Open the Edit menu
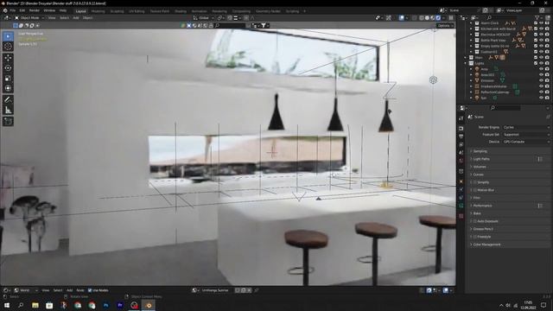This screenshot has height=311, width=553. click(22, 10)
